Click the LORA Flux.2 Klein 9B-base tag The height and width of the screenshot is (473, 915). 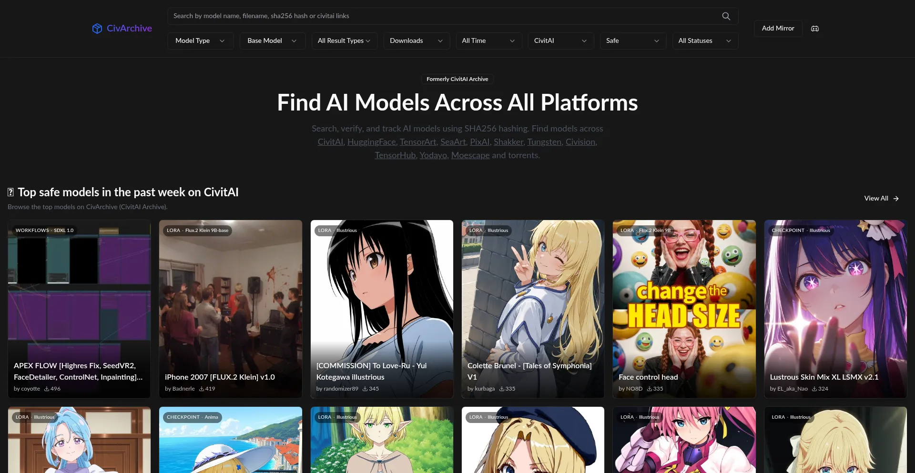197,231
